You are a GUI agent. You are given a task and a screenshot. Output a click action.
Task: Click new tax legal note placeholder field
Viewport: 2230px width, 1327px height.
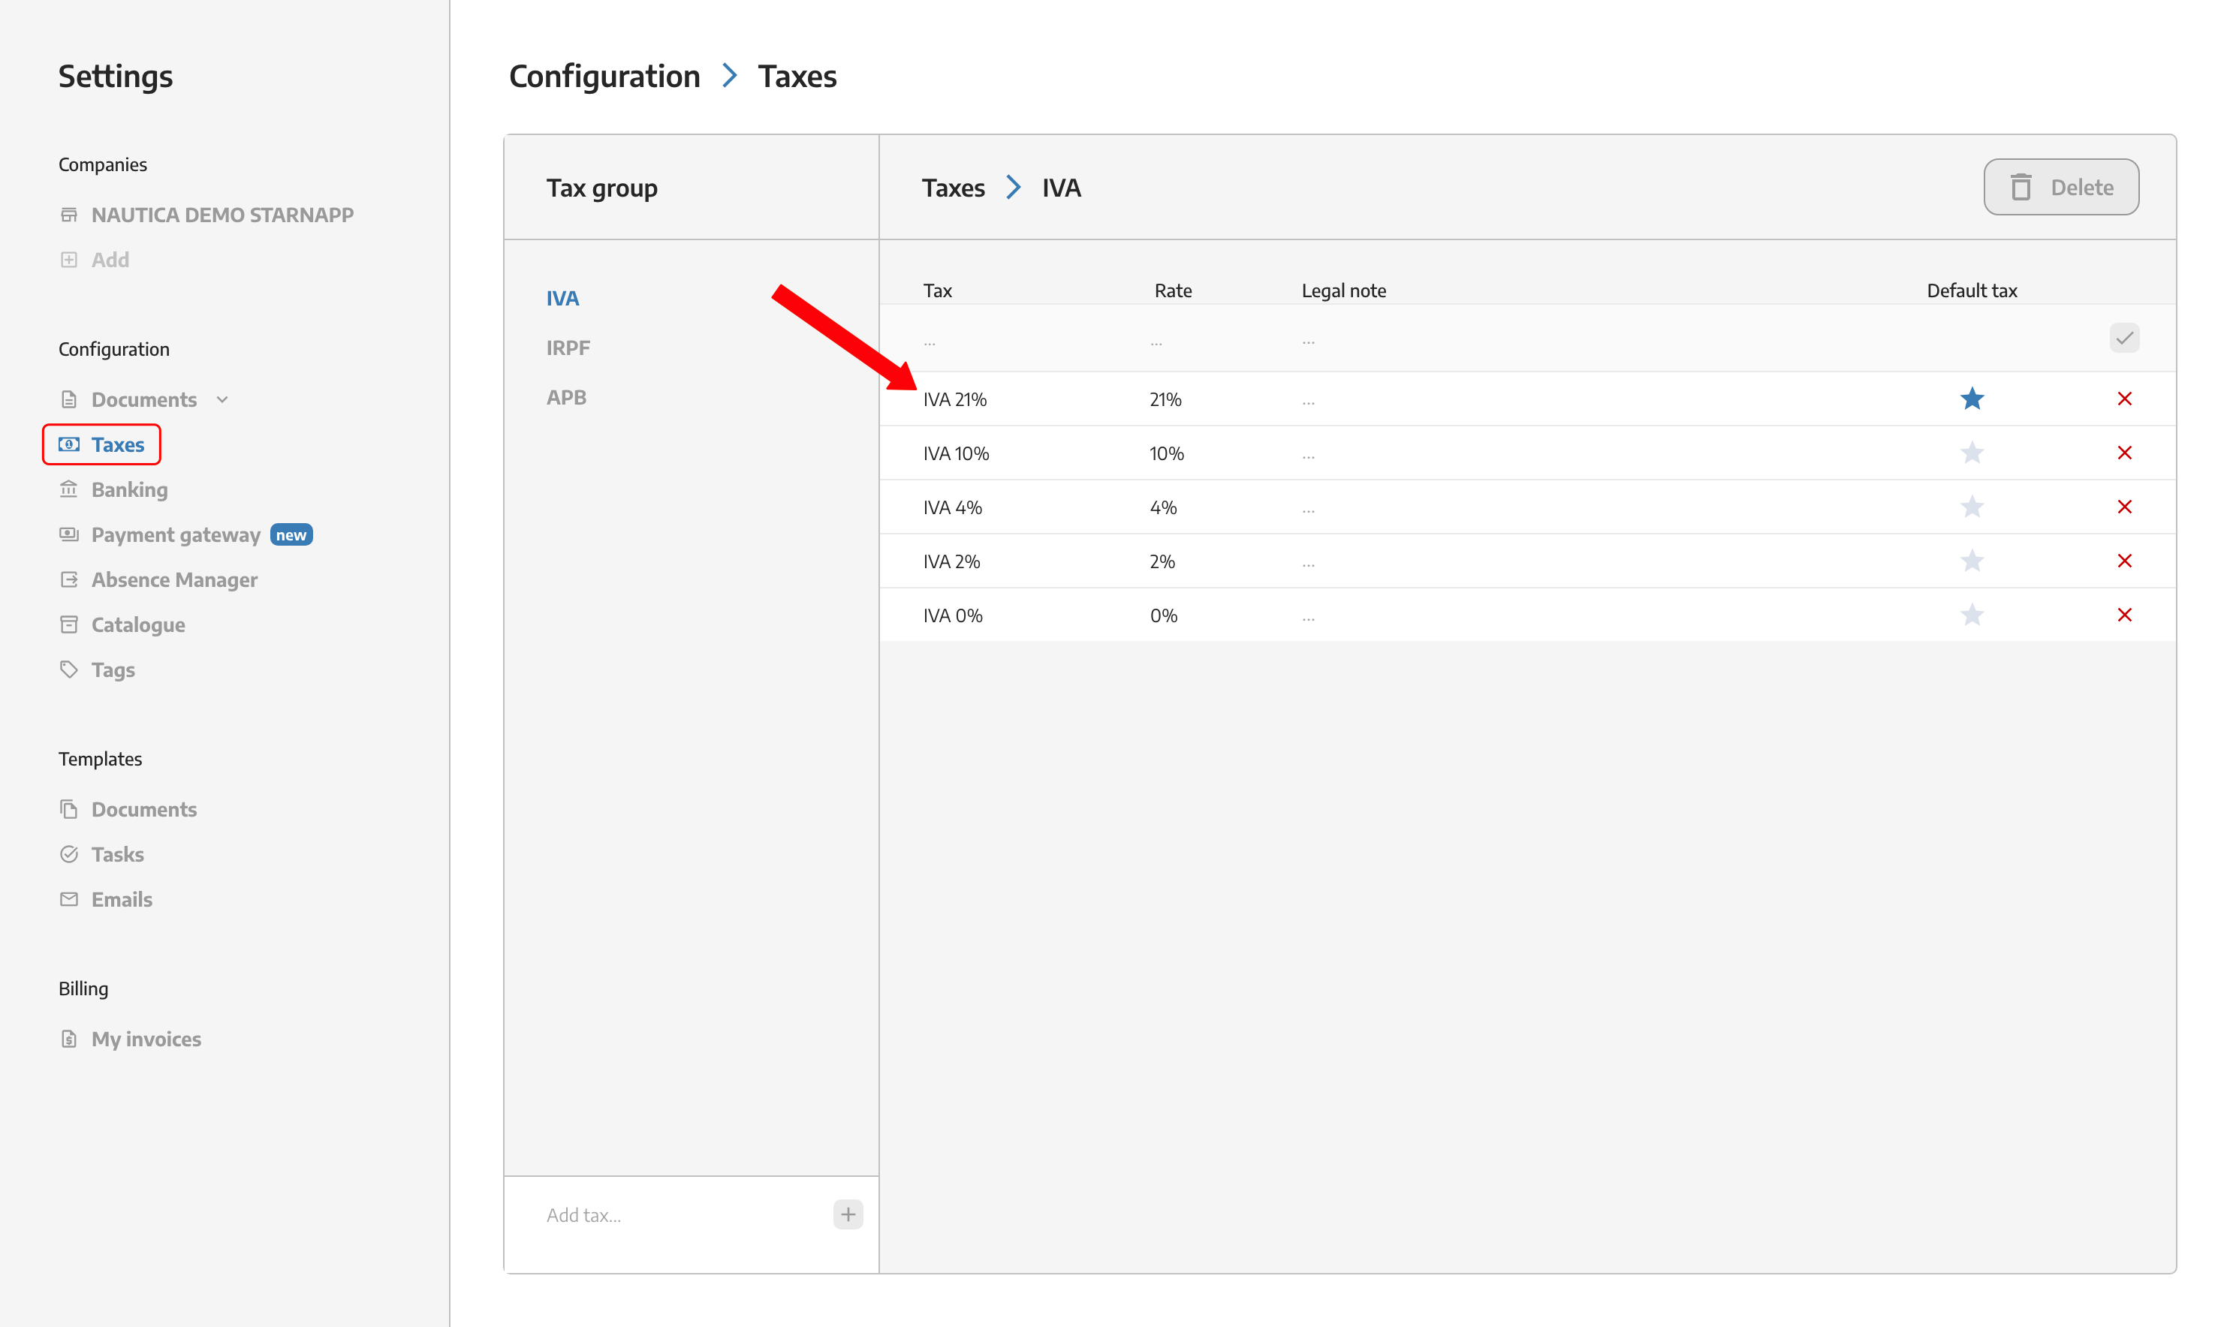pos(1309,341)
